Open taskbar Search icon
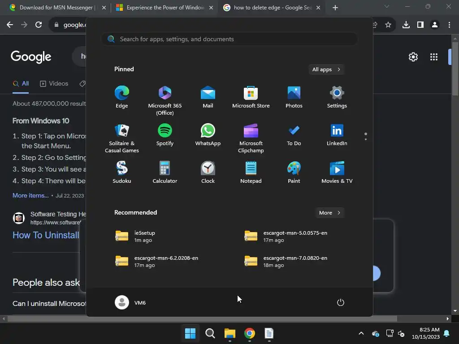Viewport: 459px width, 344px height. [x=210, y=333]
